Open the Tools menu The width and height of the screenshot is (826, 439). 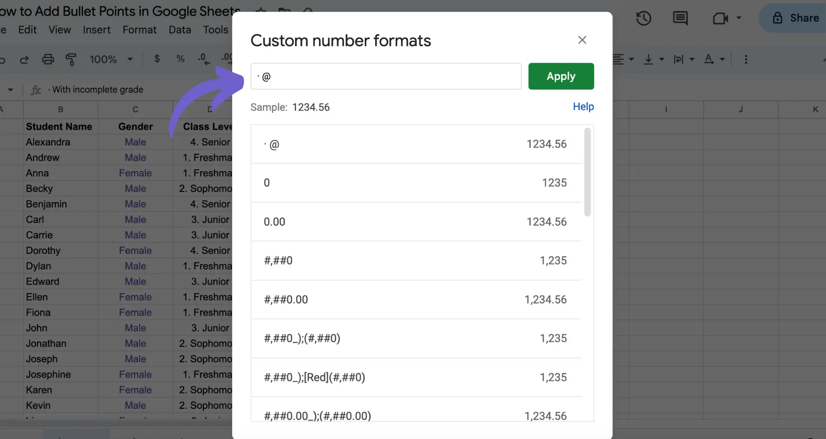pyautogui.click(x=216, y=30)
